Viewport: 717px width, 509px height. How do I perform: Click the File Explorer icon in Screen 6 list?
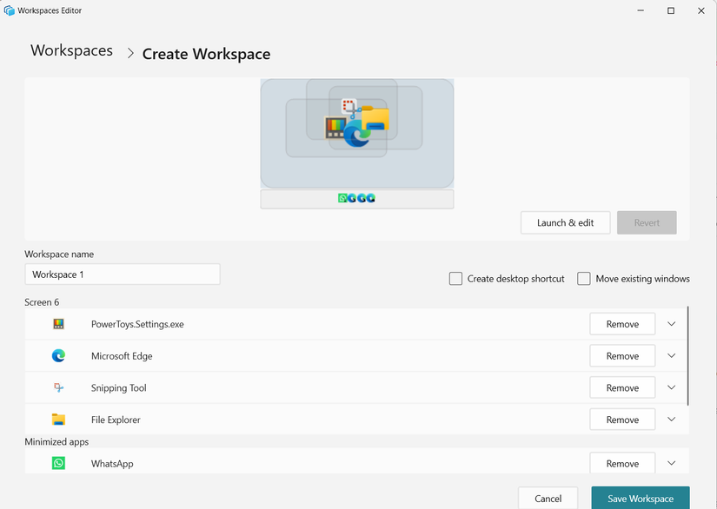pyautogui.click(x=58, y=419)
